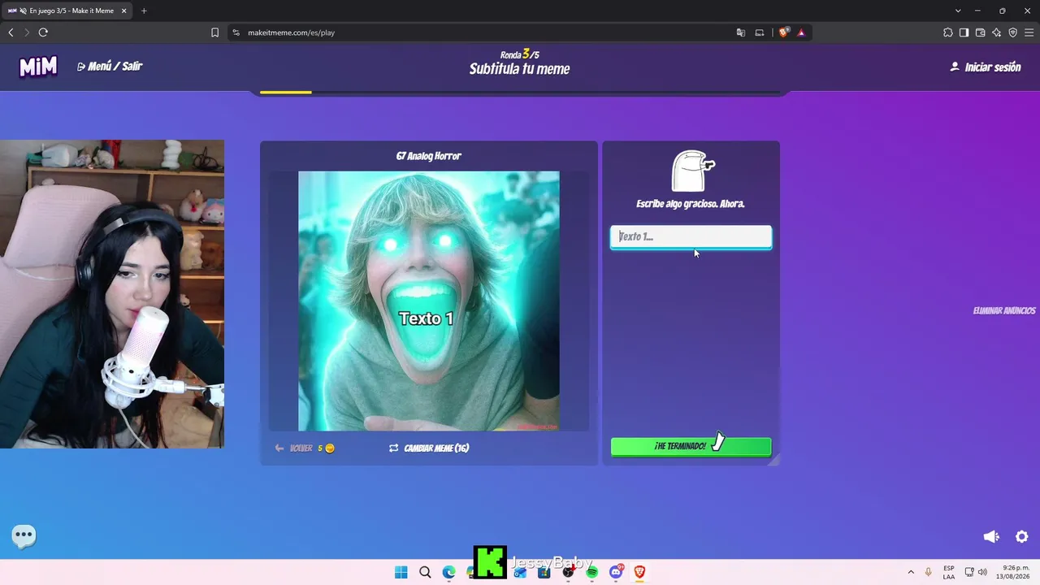
Task: Open the ESP LAA language switcher
Action: click(949, 572)
